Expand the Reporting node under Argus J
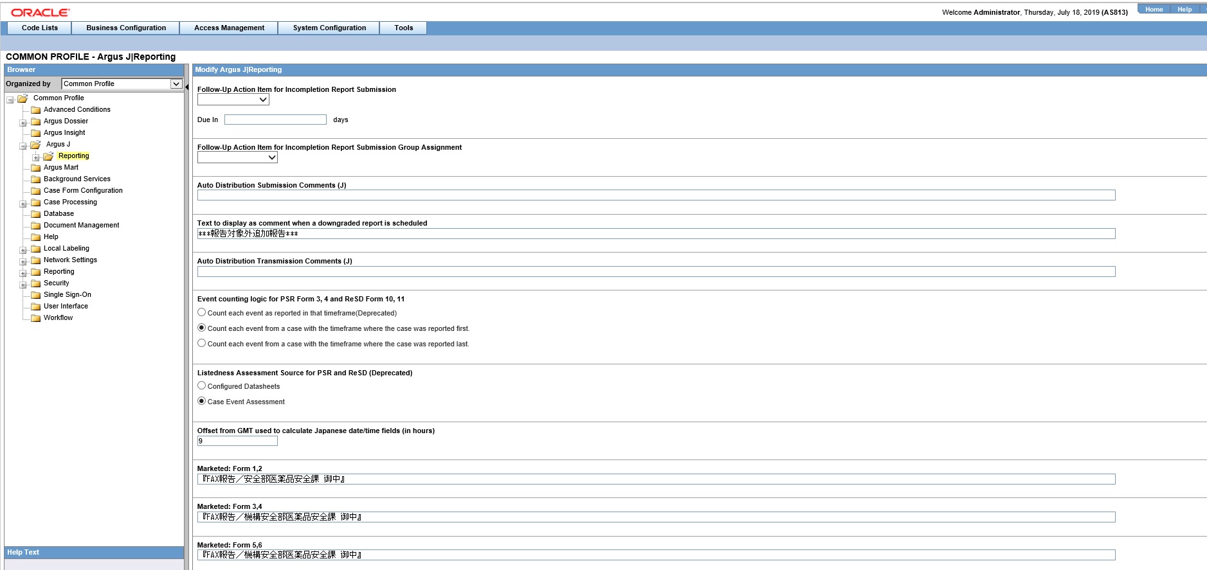This screenshot has width=1207, height=570. (x=36, y=157)
